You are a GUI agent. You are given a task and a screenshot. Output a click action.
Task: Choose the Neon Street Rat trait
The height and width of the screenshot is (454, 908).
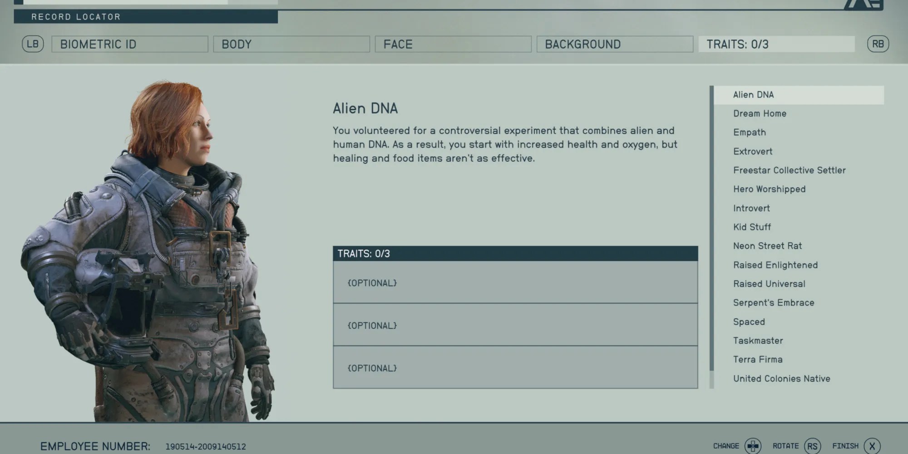[x=799, y=246]
